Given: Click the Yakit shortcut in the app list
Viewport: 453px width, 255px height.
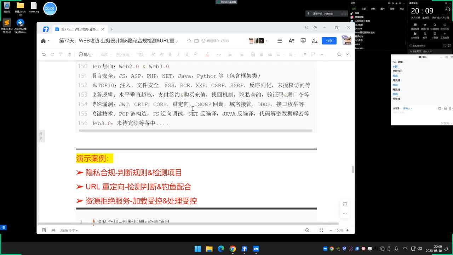Looking at the screenshot, I should click(357, 44).
